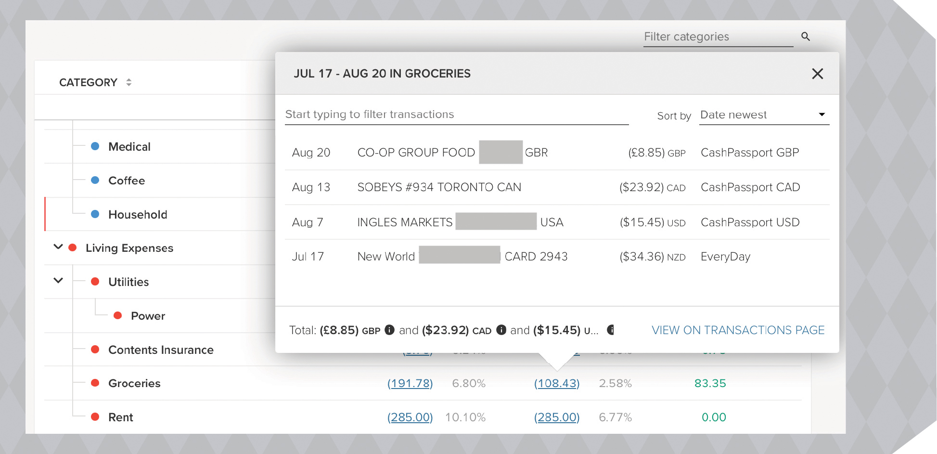Close the Groceries transactions popup
Screen dimensions: 937x454
[x=817, y=74]
